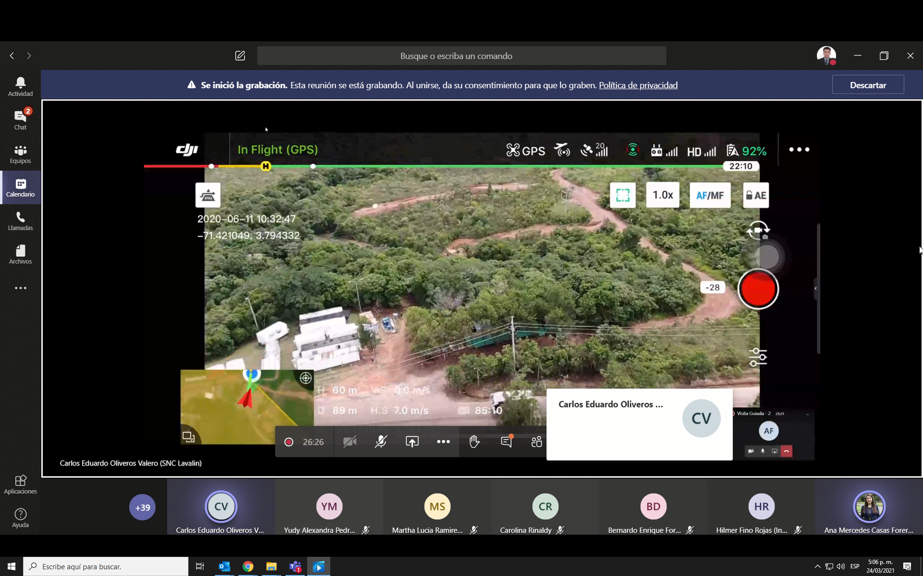Select the Calendario tab
923x576 pixels.
[20, 188]
